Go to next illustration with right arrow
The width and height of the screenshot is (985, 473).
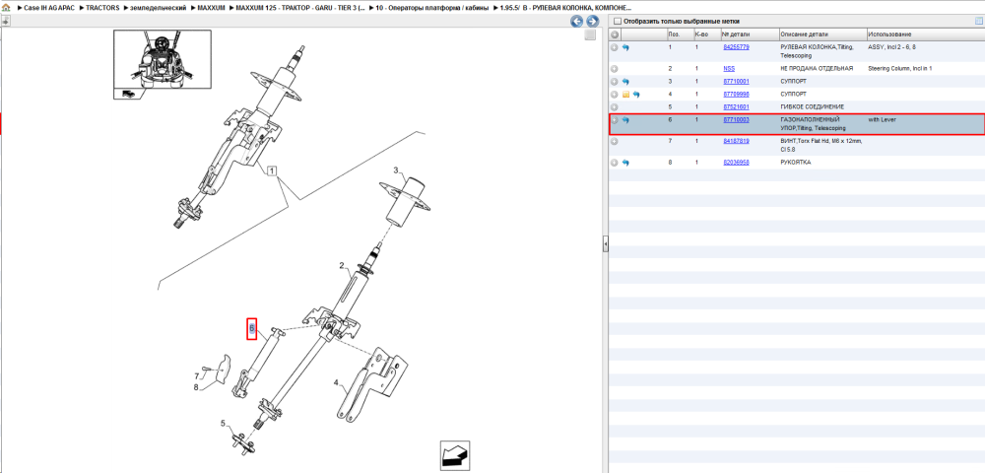tap(591, 22)
